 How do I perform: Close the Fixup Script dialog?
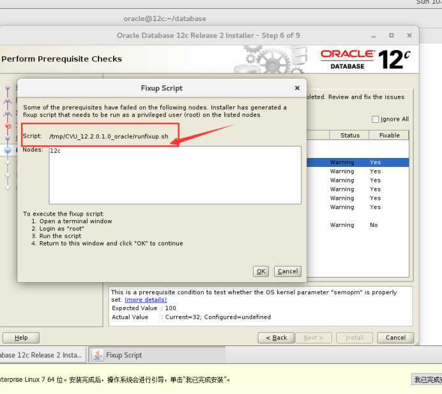(297, 88)
